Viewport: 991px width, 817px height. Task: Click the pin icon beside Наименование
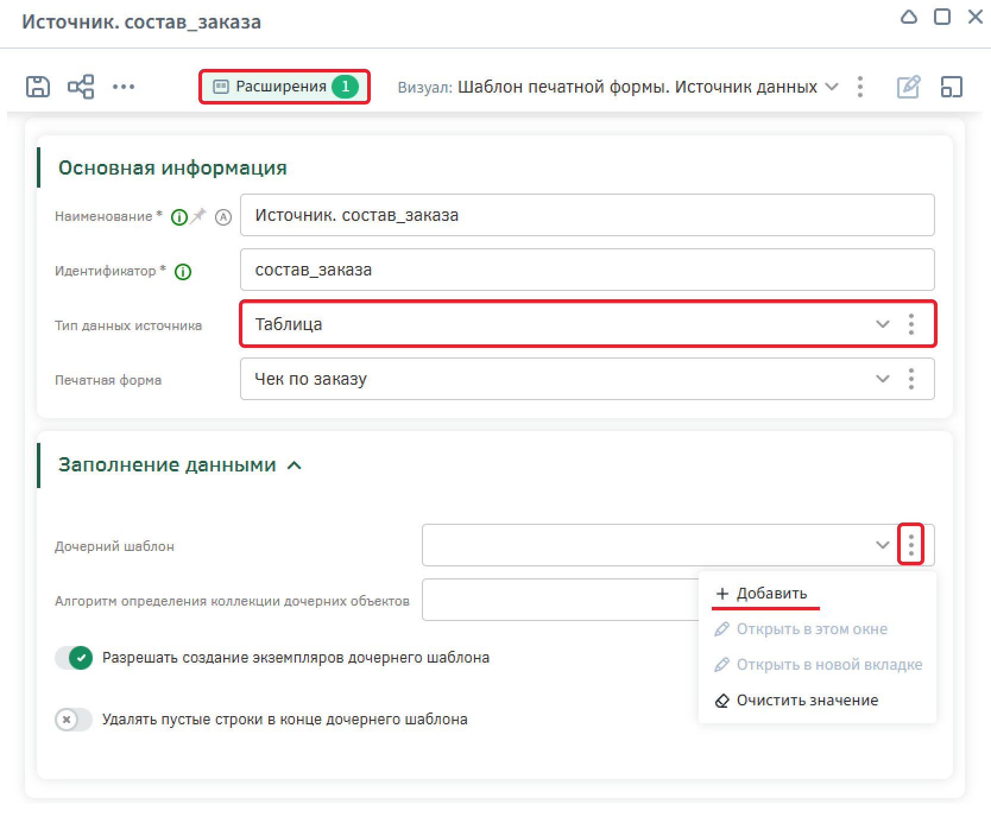point(198,216)
